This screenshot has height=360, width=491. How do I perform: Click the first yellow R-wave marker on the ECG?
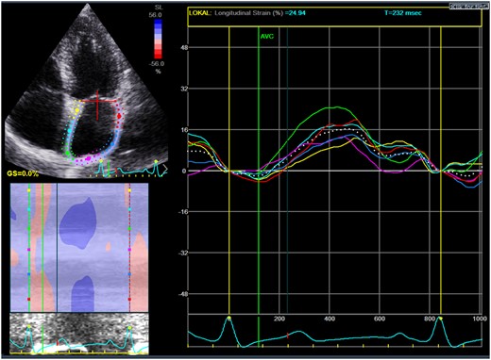pyautogui.click(x=229, y=319)
